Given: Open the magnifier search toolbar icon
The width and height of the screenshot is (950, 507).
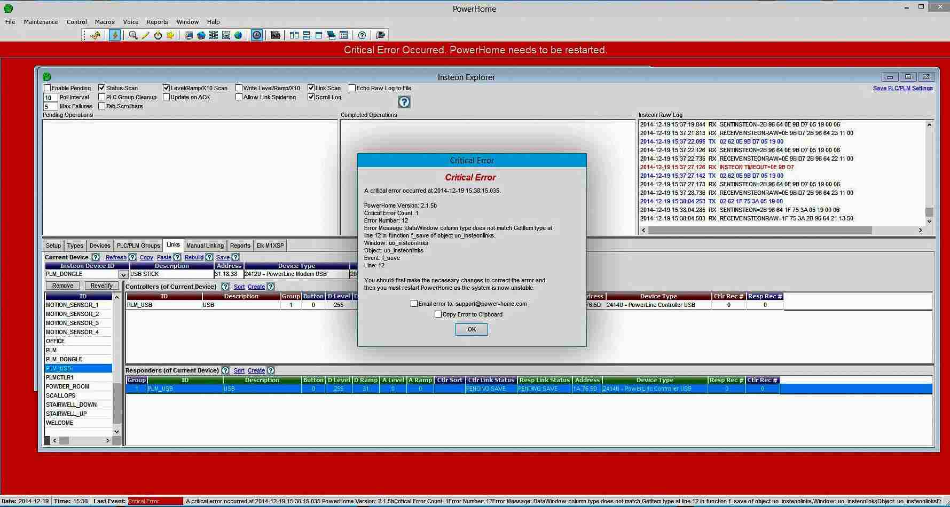Looking at the screenshot, I should tap(133, 35).
